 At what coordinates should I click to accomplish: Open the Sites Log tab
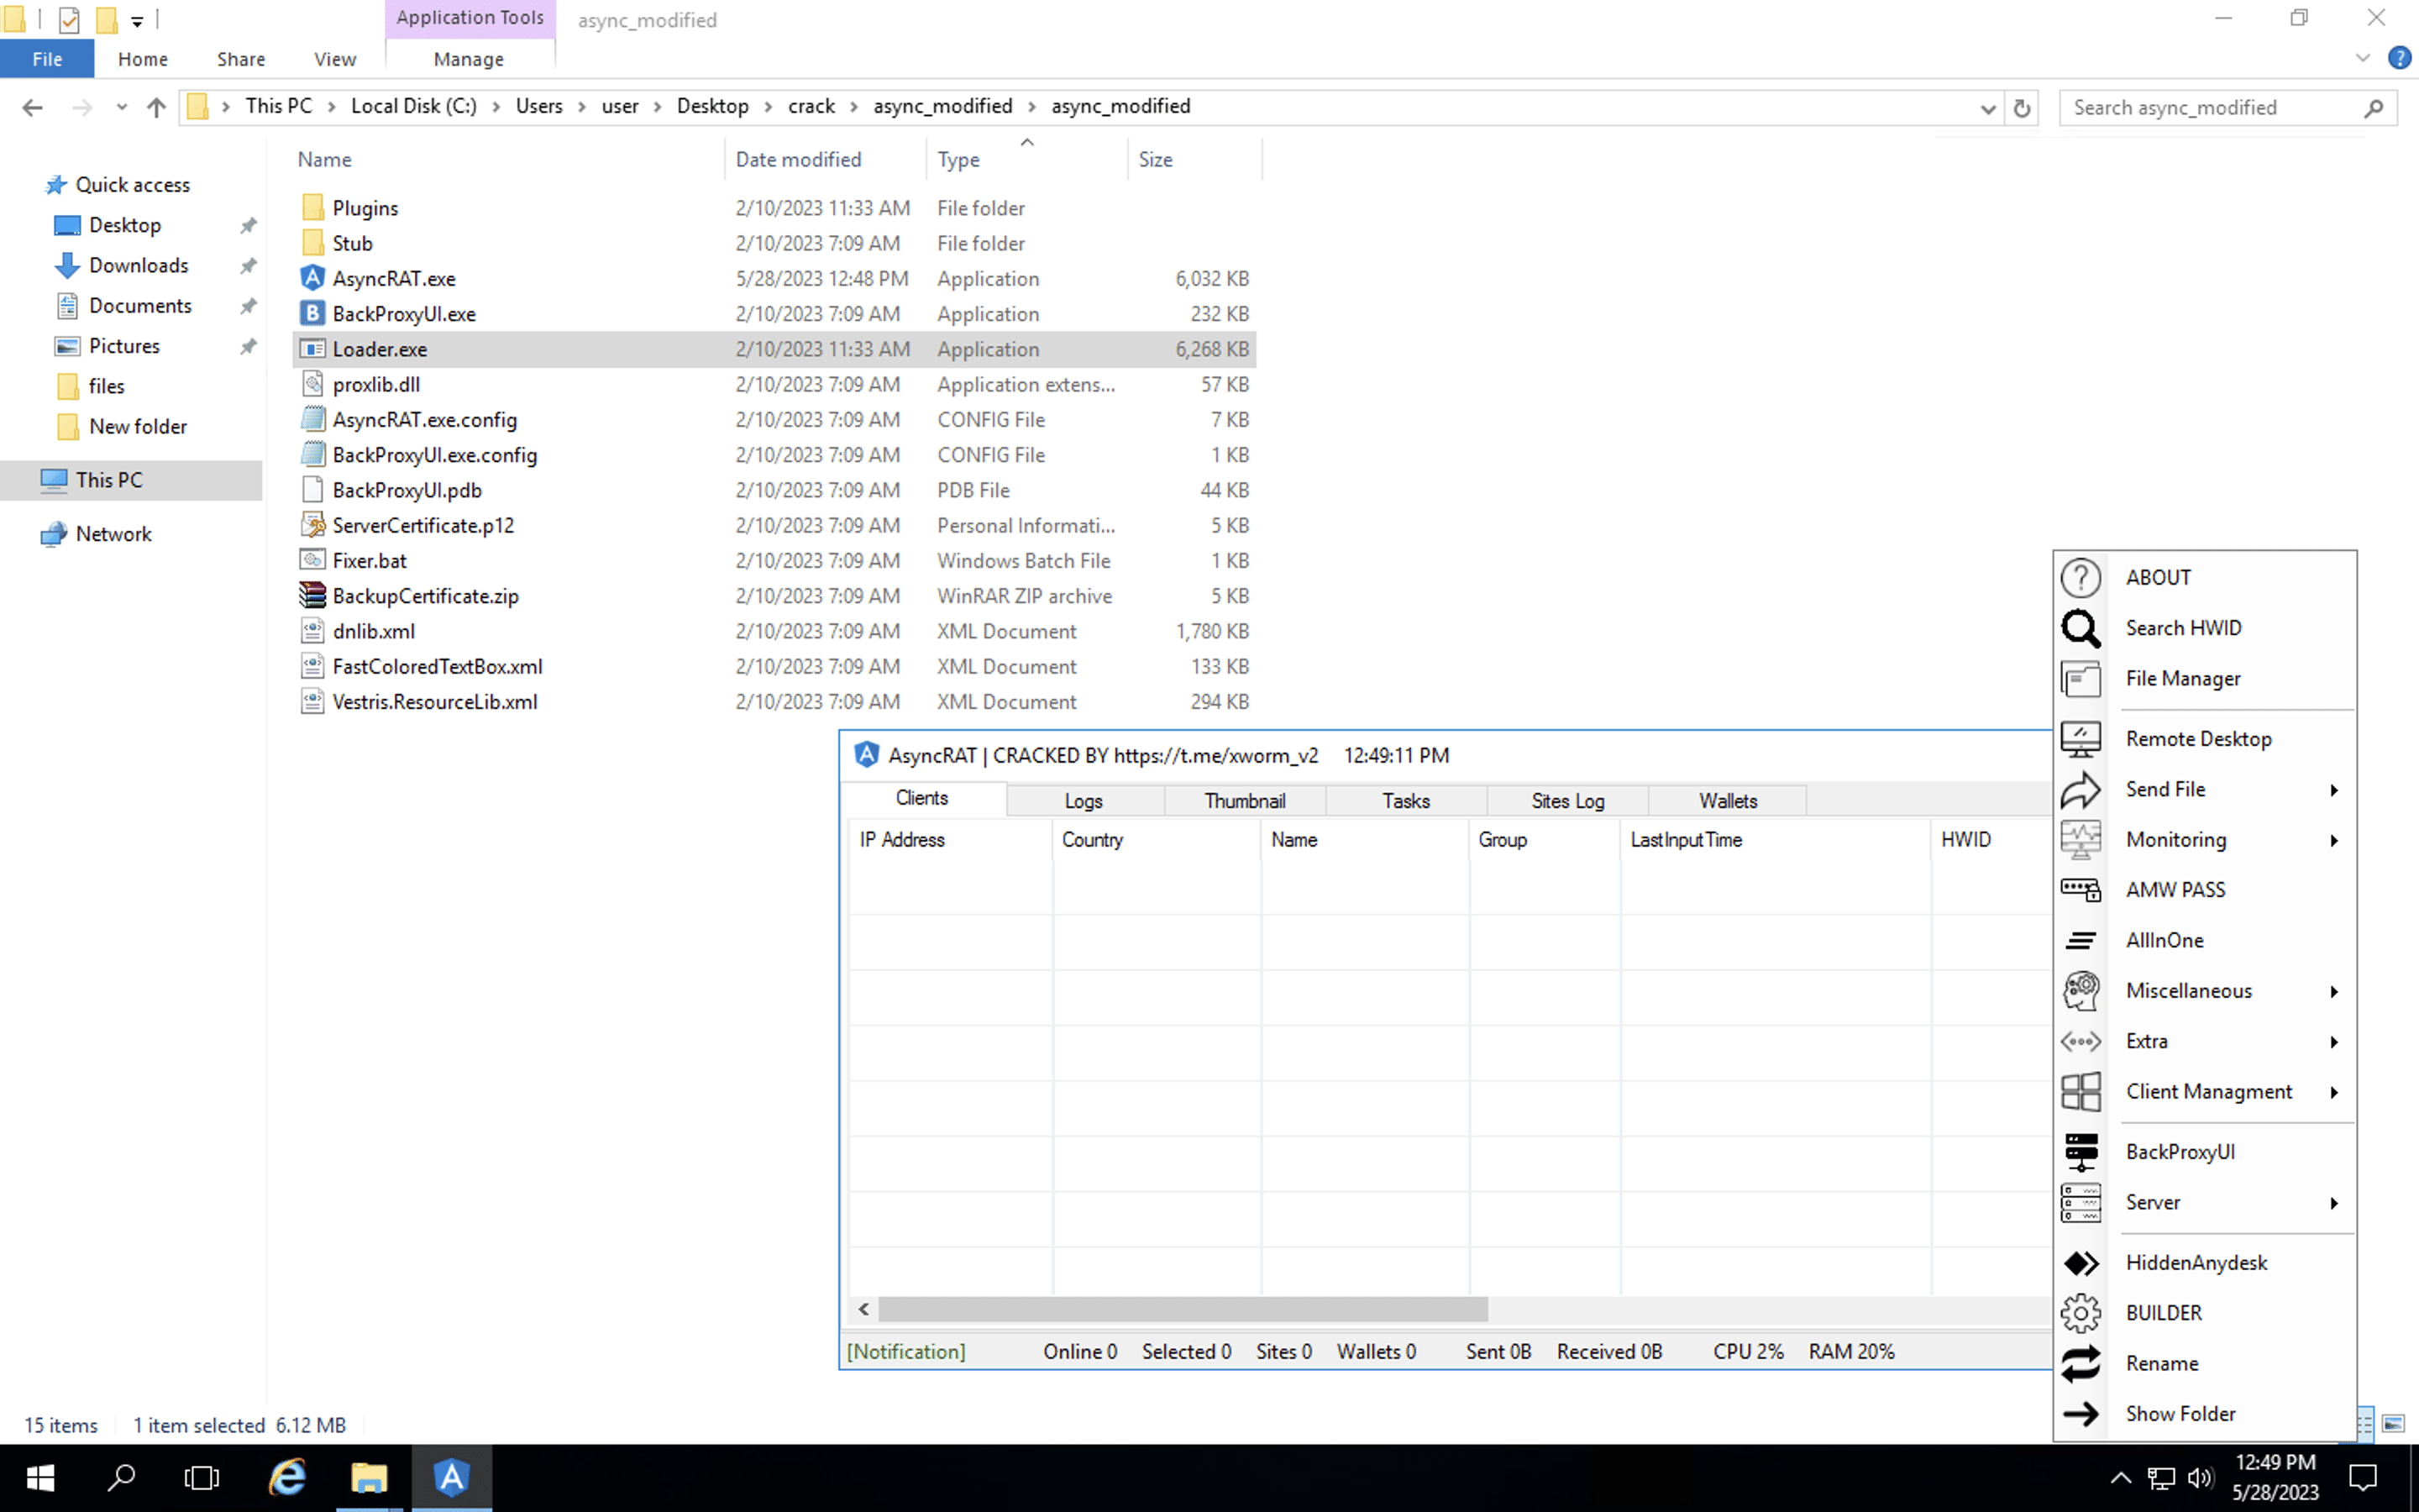[1566, 801]
